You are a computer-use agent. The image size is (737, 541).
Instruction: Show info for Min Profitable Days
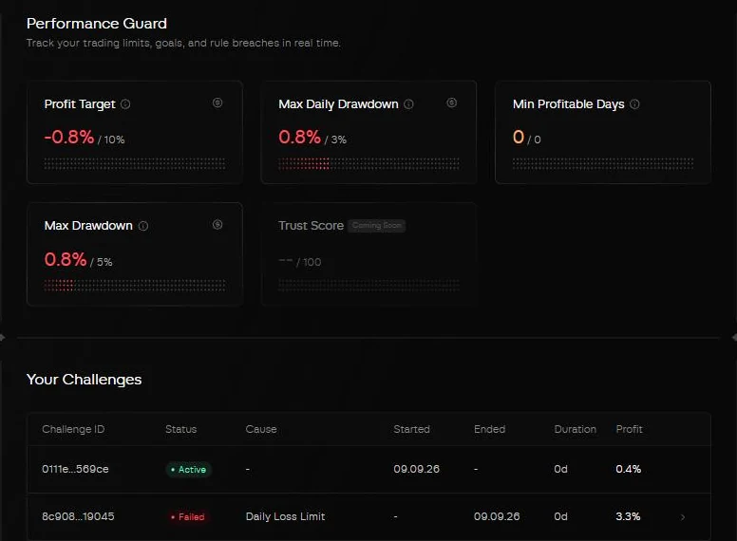coord(634,104)
